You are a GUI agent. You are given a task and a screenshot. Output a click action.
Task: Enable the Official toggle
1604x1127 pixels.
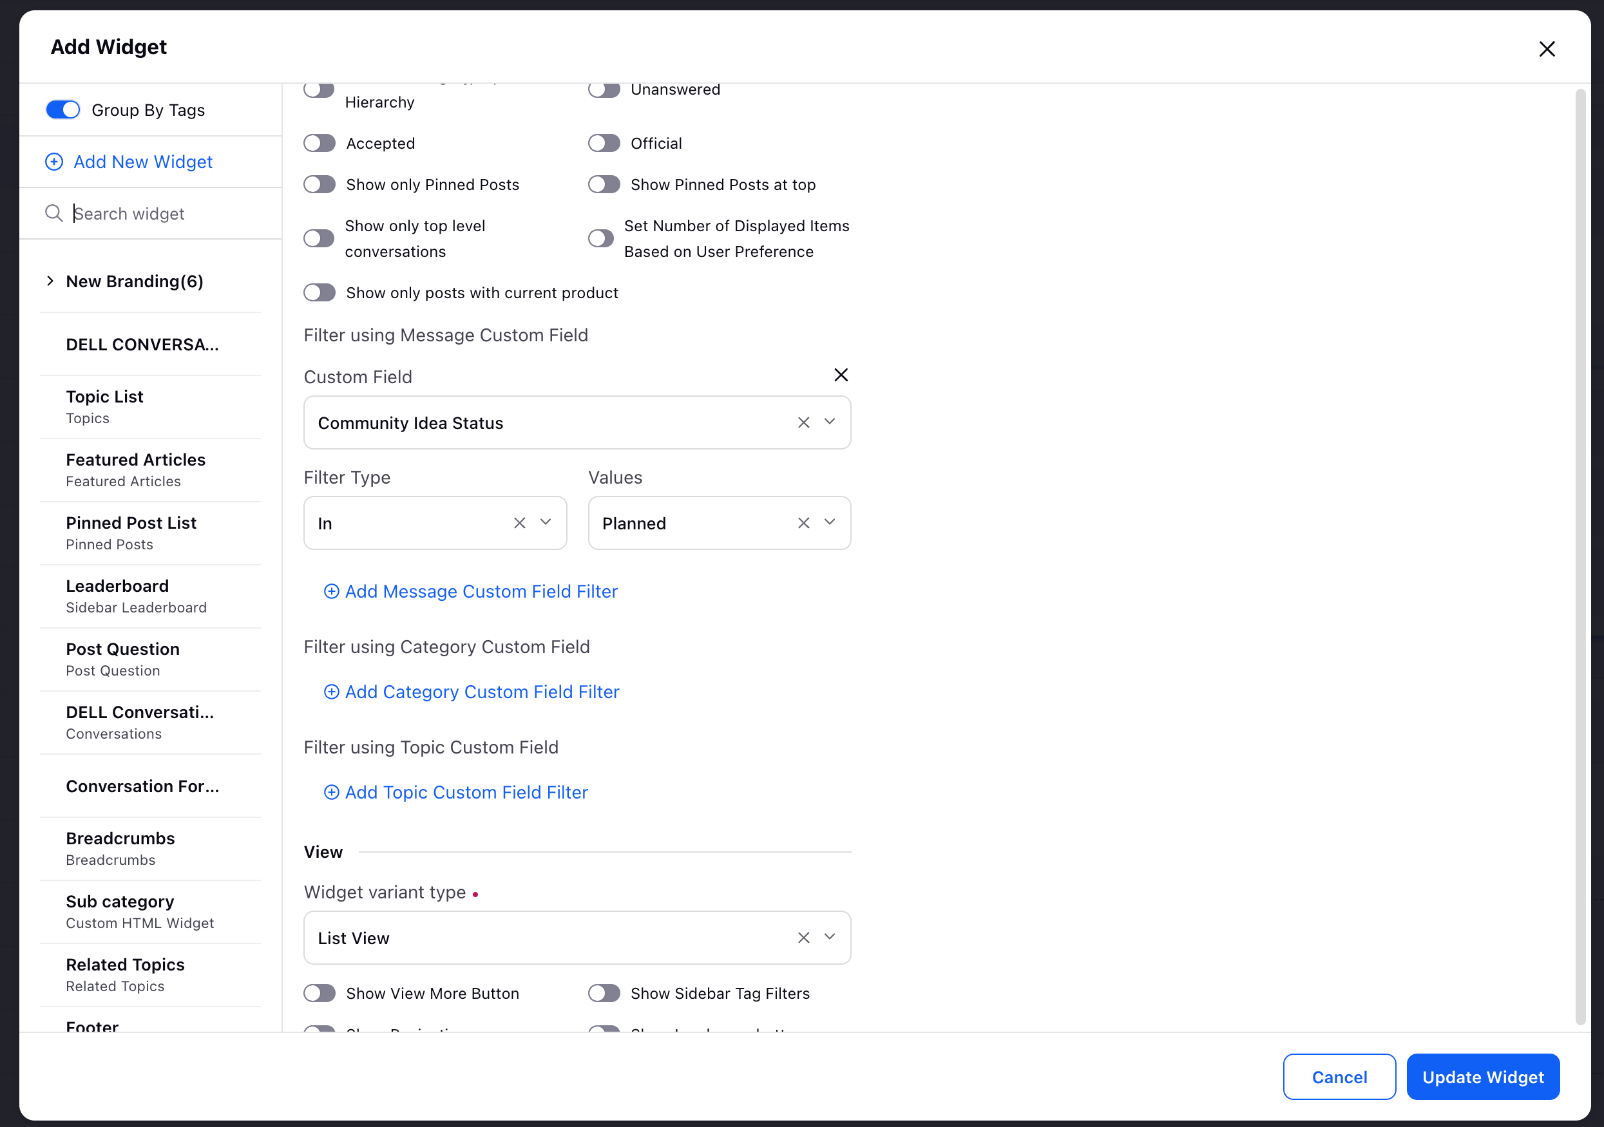click(604, 143)
